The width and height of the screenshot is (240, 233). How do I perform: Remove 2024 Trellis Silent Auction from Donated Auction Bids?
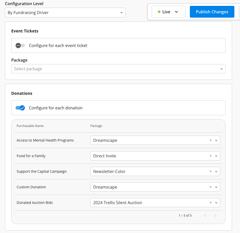click(210, 203)
